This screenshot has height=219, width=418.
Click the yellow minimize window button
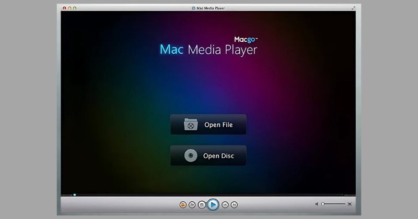click(69, 8)
